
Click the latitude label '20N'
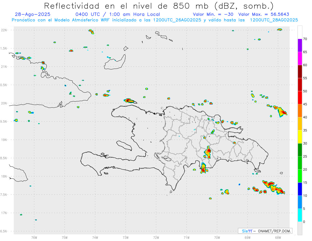(4, 103)
